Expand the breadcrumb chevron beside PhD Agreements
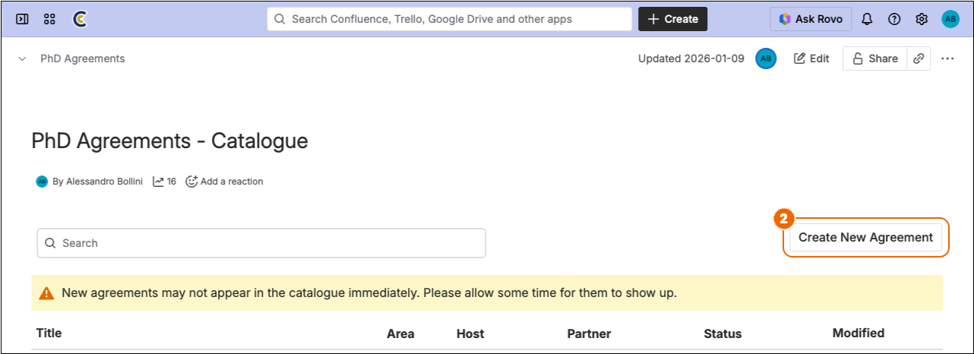The width and height of the screenshot is (974, 354). [22, 58]
